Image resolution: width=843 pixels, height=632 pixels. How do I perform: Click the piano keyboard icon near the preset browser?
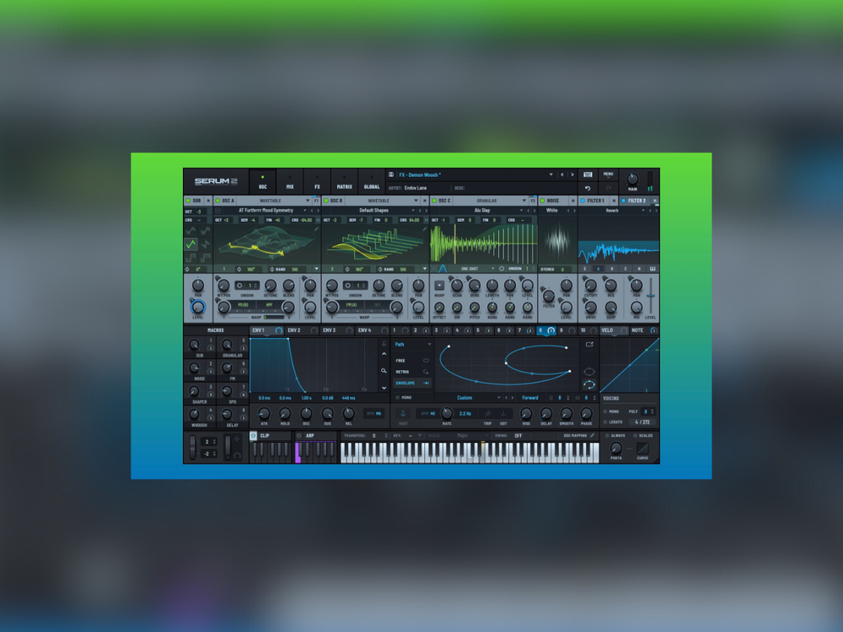pyautogui.click(x=588, y=174)
